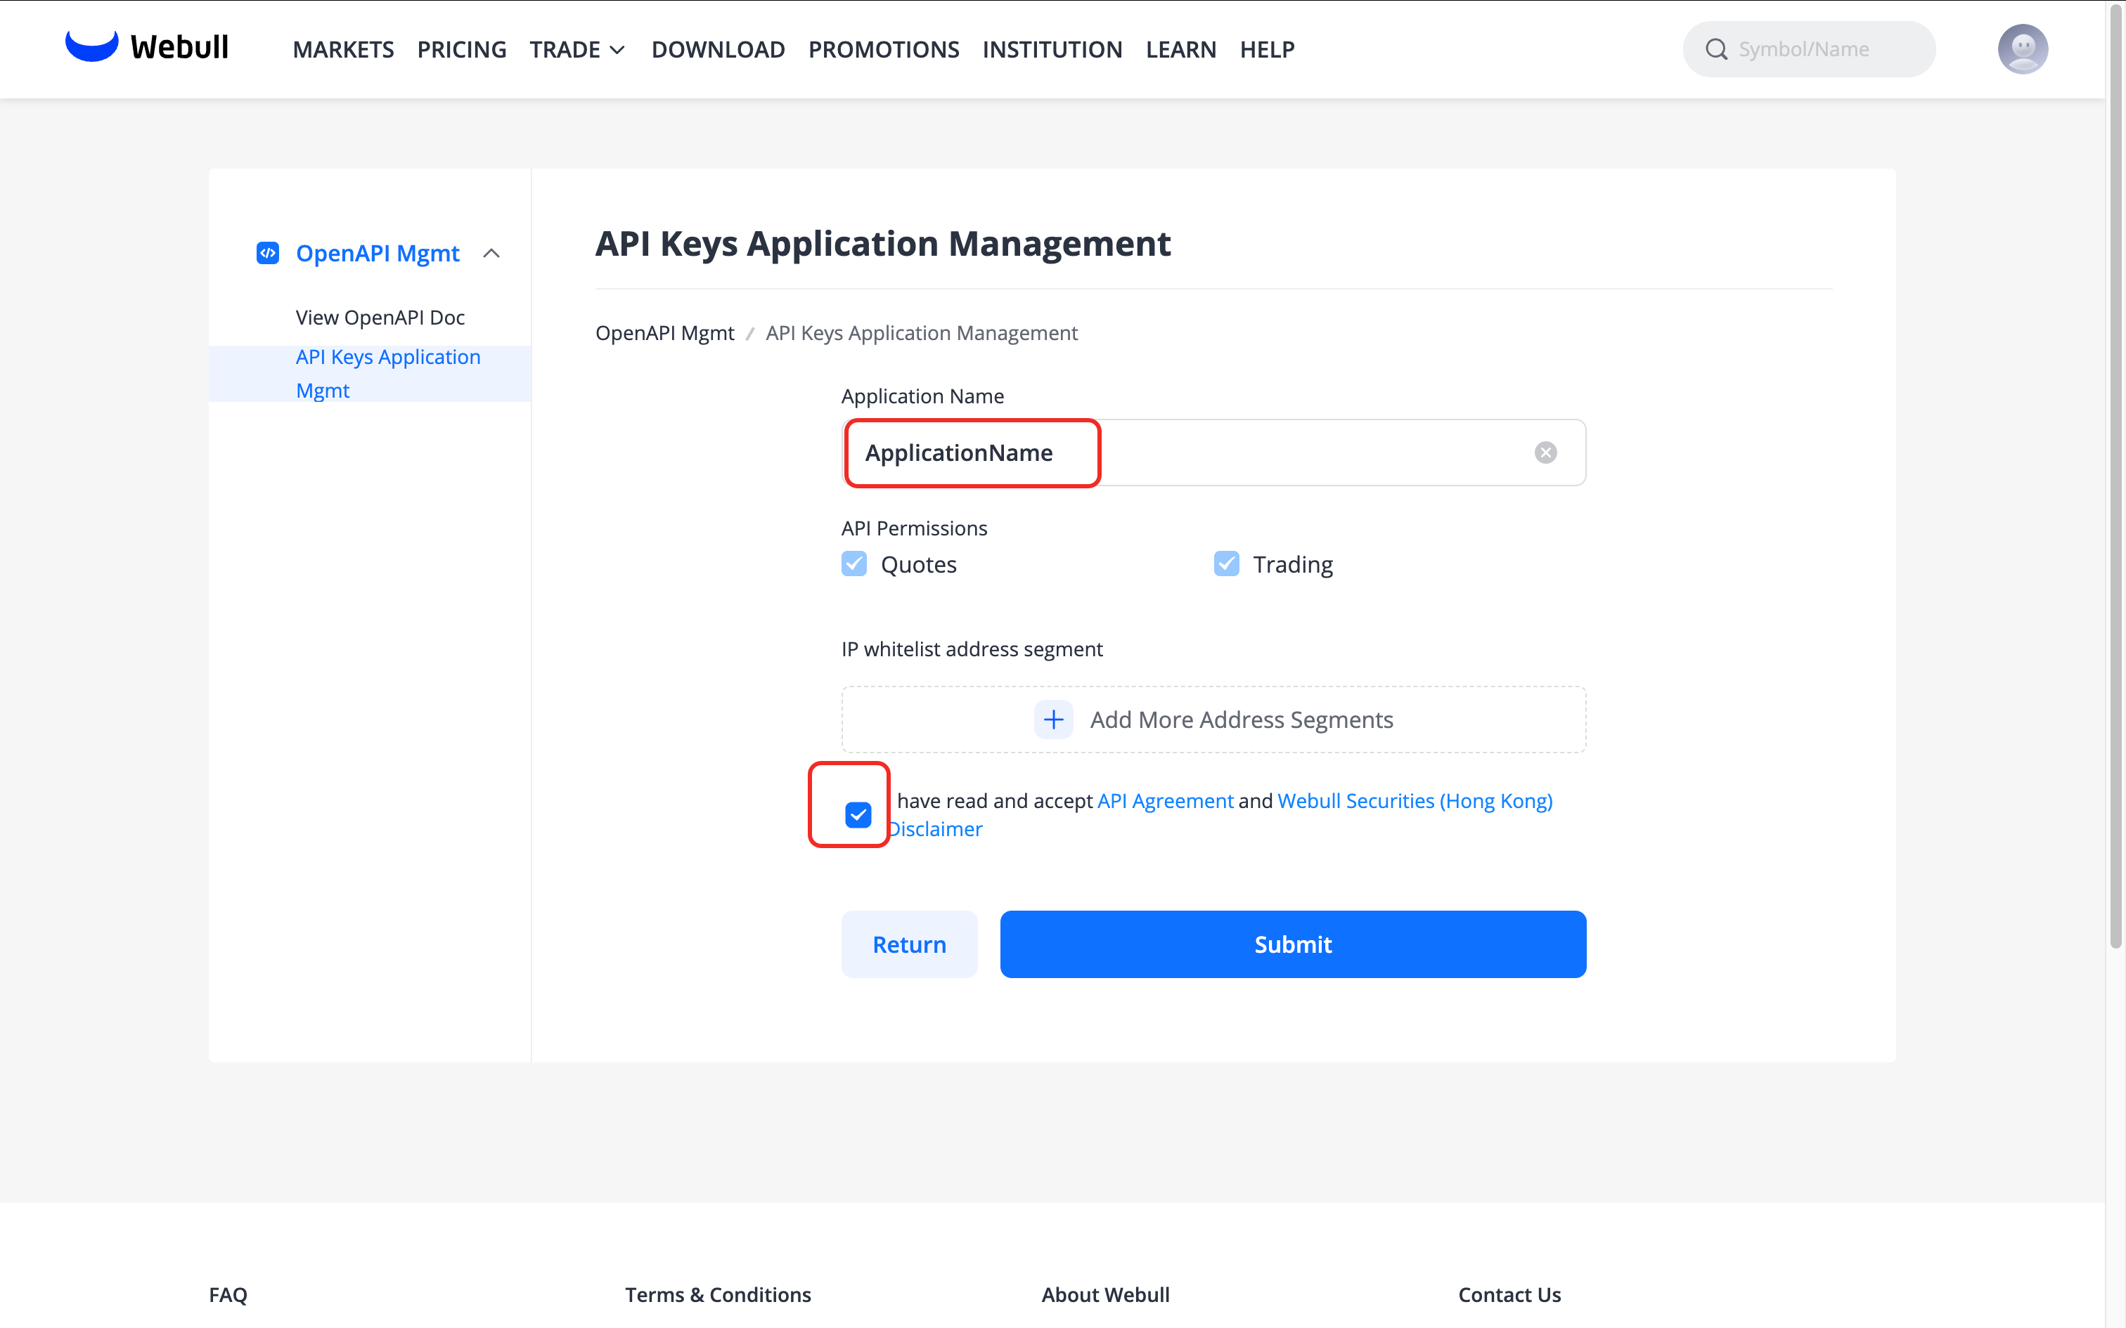The height and width of the screenshot is (1328, 2126).
Task: Collapse the OpenAPI Mgmt sidebar section
Action: click(492, 253)
